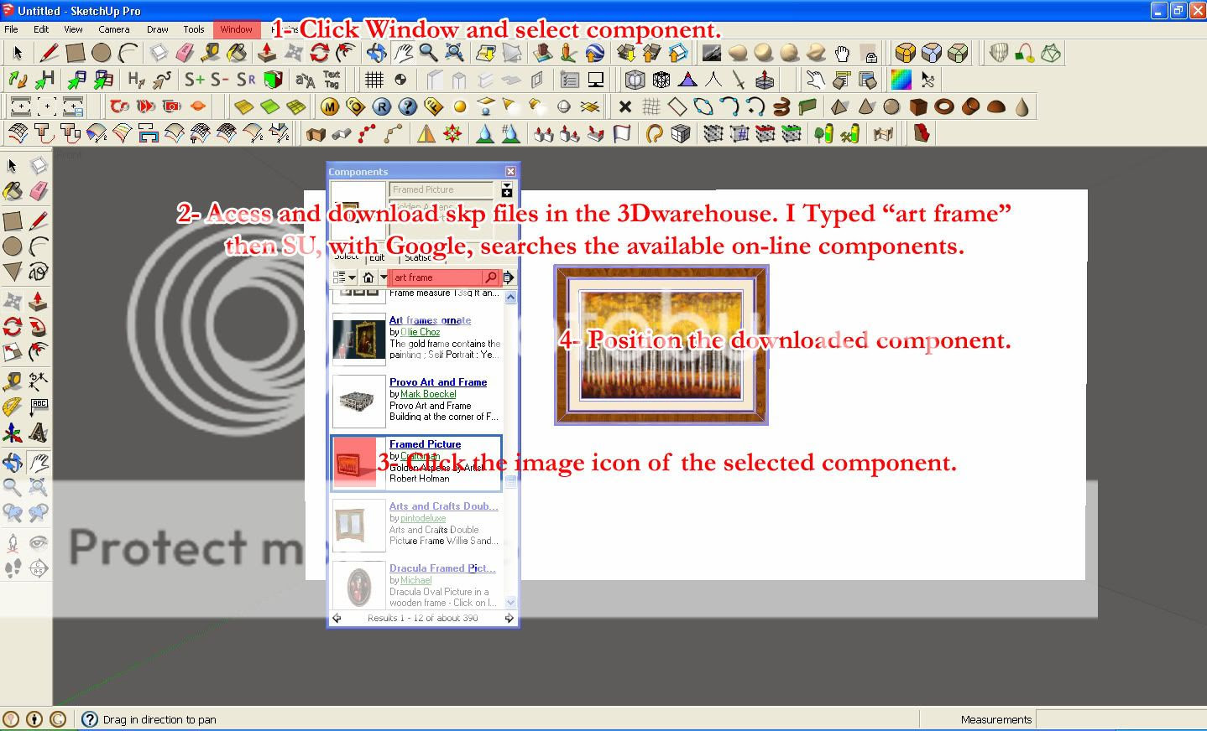
Task: Click the round M button icon
Action: [330, 106]
